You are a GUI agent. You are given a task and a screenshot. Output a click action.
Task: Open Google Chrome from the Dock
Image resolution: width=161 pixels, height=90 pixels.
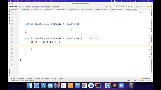(84, 85)
